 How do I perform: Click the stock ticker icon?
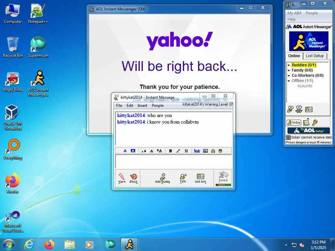[x=288, y=137]
